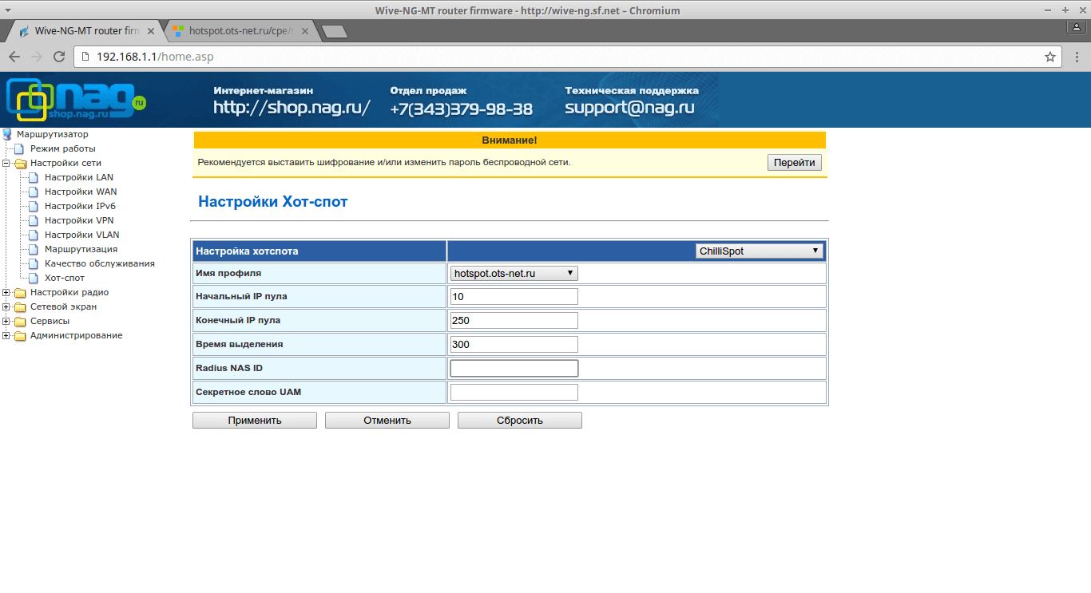Open Режим работы in the tree

[x=63, y=148]
